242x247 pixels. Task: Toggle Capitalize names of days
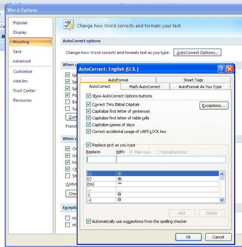click(88, 125)
